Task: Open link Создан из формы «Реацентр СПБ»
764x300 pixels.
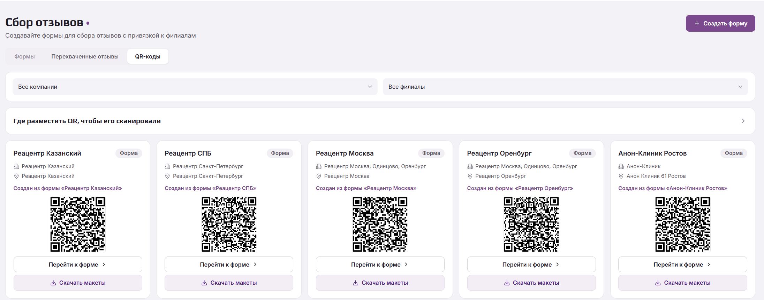Action: [210, 188]
